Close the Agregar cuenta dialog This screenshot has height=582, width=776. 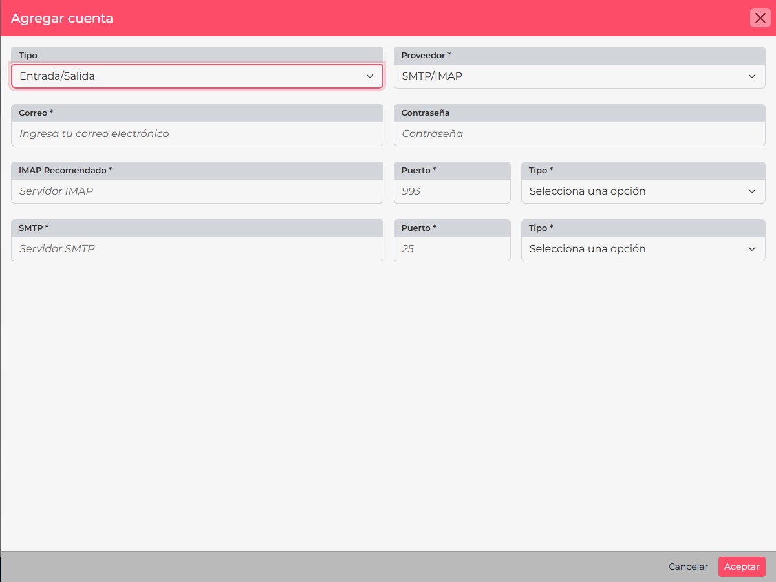coord(760,18)
